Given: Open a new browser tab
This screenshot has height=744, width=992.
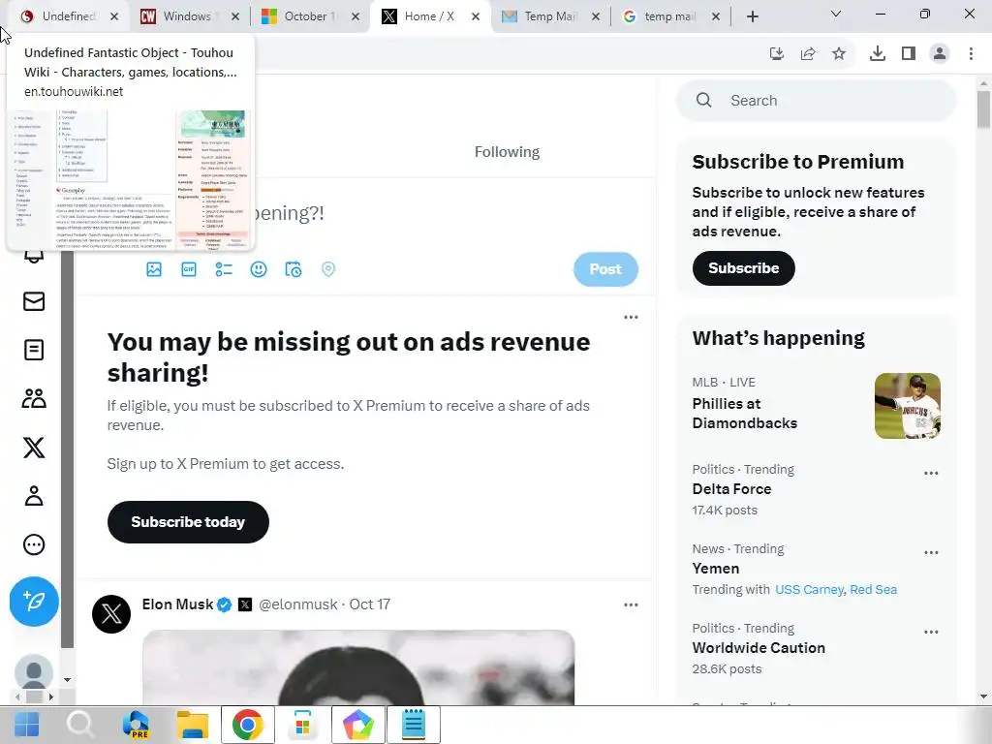Looking at the screenshot, I should coord(752,16).
